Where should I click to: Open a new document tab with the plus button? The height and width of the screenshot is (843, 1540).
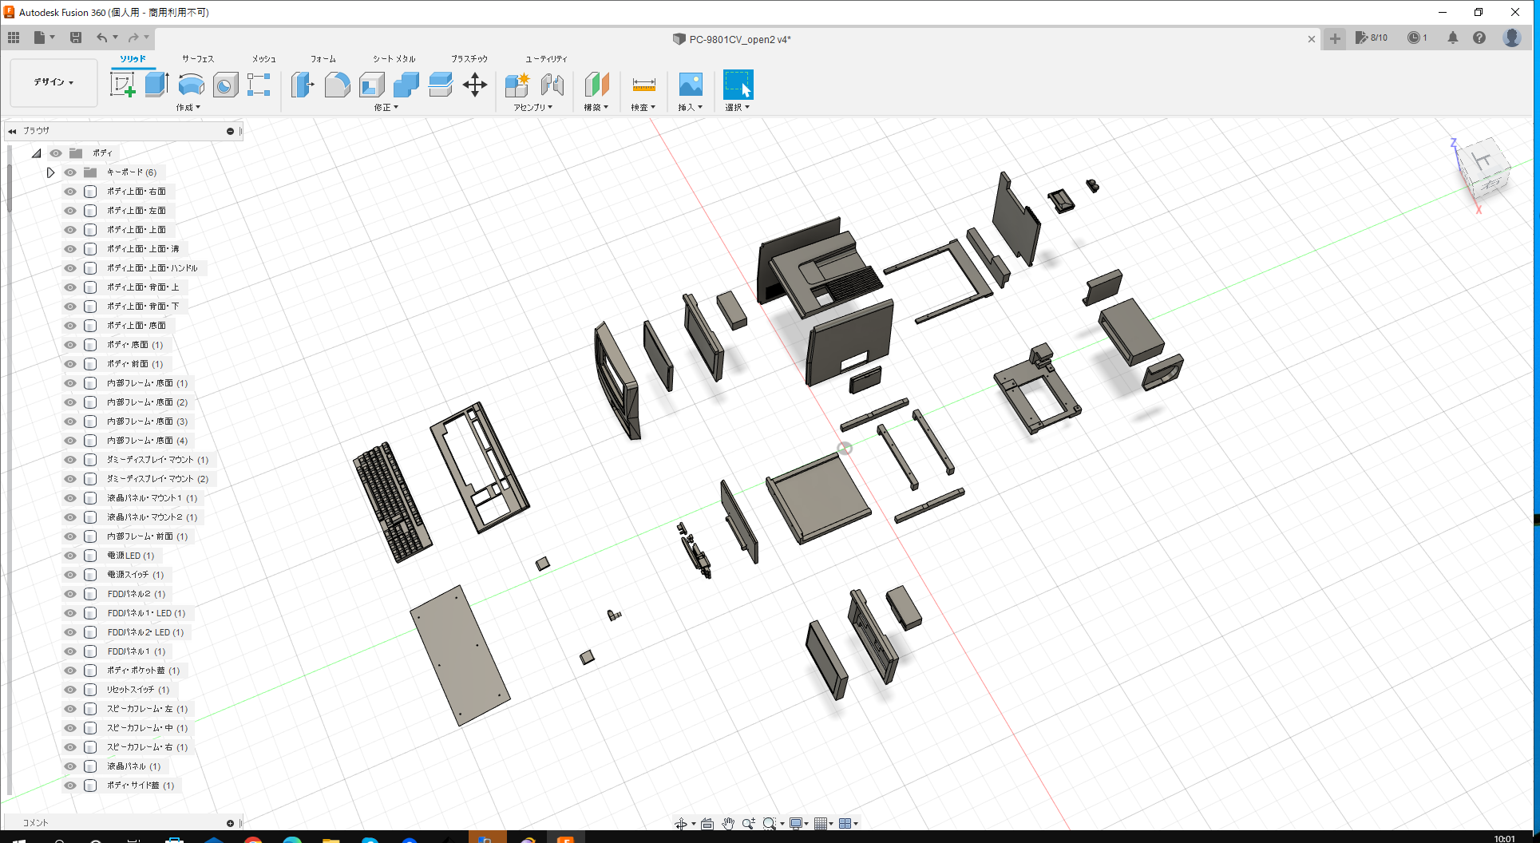click(1334, 38)
